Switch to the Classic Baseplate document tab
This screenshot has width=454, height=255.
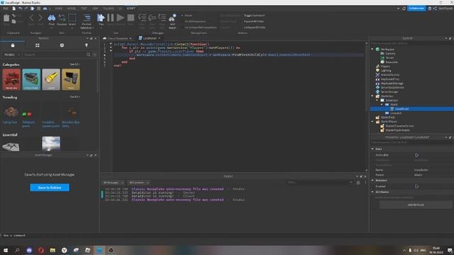coord(117,38)
